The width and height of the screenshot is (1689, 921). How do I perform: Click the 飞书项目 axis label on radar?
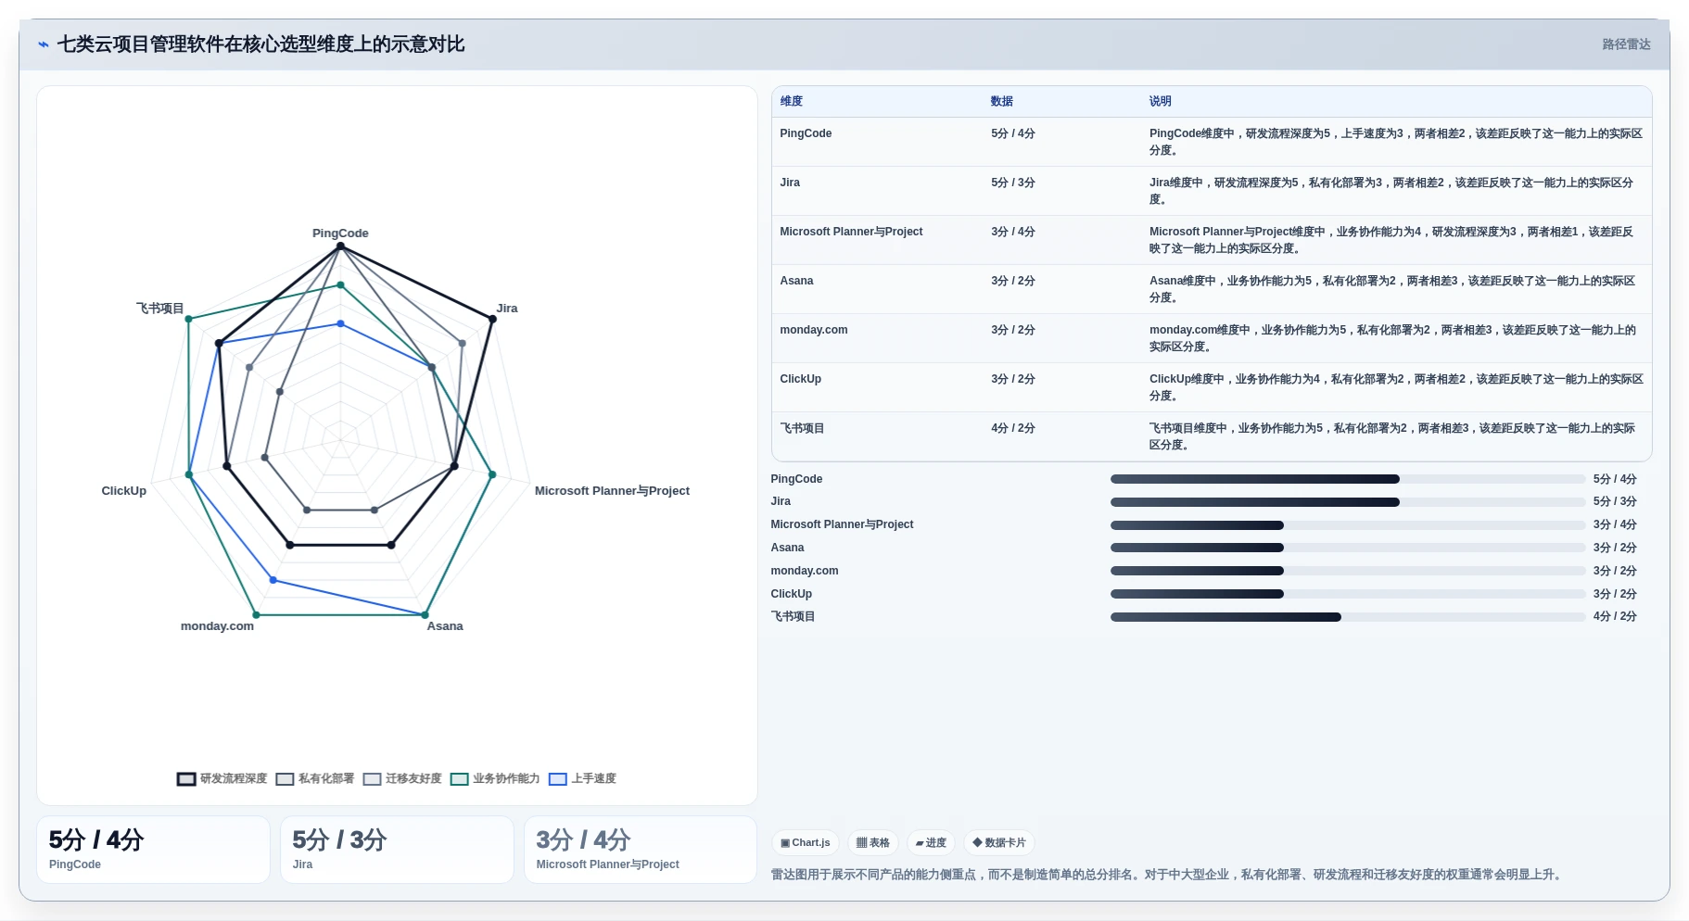(160, 309)
